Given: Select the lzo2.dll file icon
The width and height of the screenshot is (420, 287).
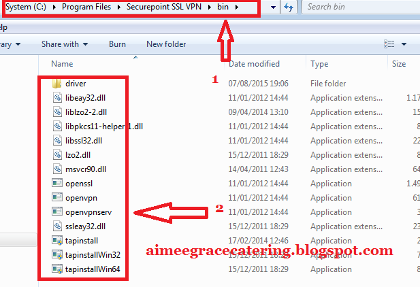Looking at the screenshot, I should (x=57, y=155).
